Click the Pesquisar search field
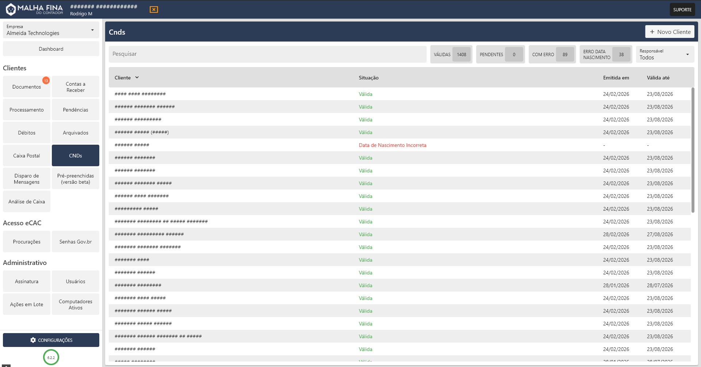 [267, 54]
